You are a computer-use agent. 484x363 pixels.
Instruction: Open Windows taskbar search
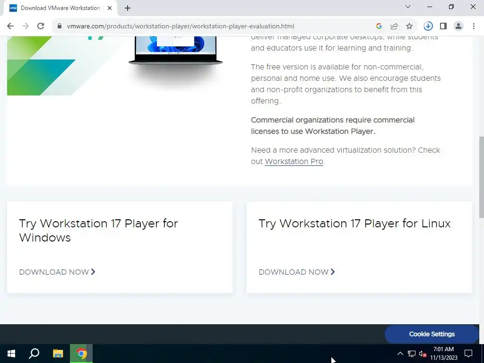[34, 354]
